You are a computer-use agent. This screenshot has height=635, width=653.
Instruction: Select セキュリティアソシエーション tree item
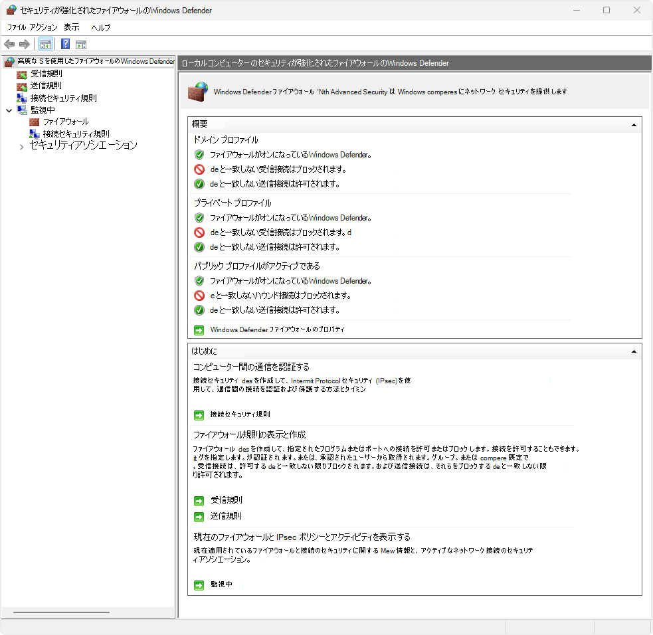pos(83,145)
